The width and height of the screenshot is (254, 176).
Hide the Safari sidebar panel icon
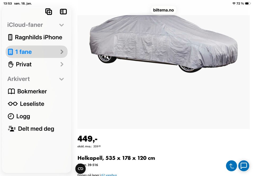pos(63,12)
